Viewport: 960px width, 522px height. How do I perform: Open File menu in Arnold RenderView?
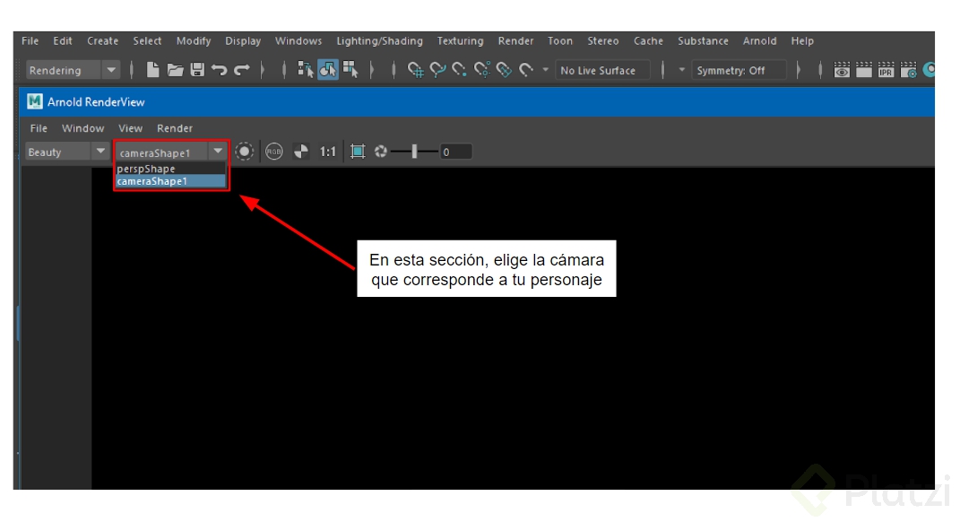point(39,128)
